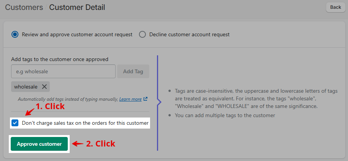Click the wholesale tag chip label
This screenshot has height=161, width=348.
tap(26, 87)
